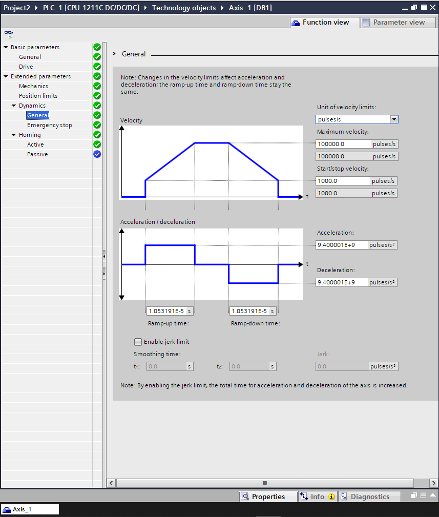Click the green check icon next to Emergency stop

tap(97, 125)
